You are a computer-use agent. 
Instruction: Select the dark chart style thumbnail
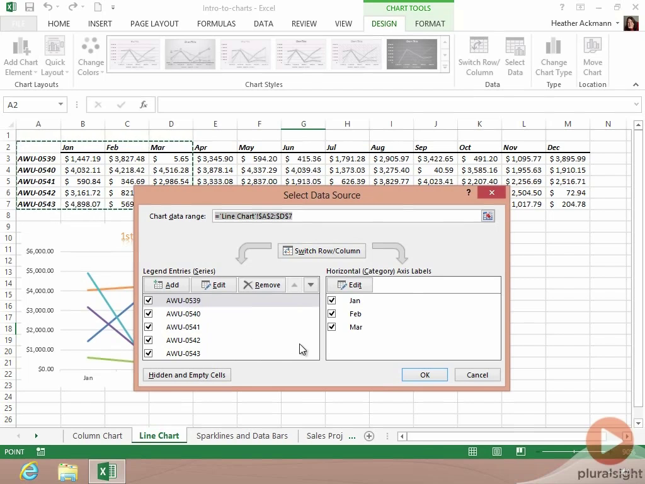pyautogui.click(x=412, y=54)
